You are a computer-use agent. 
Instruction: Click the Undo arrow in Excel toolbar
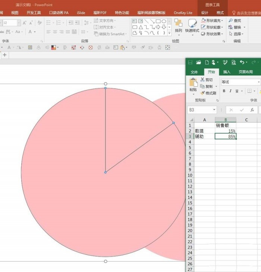[x=242, y=62]
